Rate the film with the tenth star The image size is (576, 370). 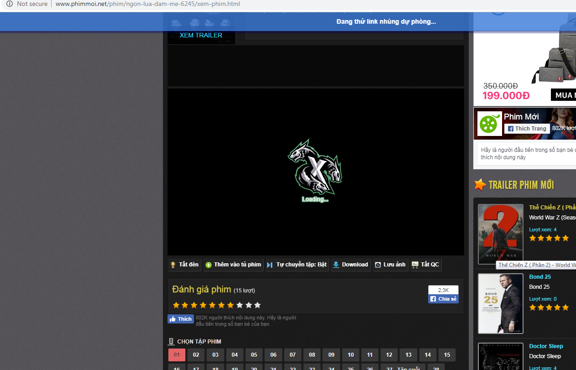click(257, 305)
